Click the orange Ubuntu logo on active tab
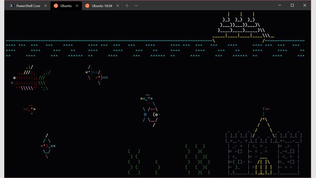The height and width of the screenshot is (178, 316). tap(56, 6)
